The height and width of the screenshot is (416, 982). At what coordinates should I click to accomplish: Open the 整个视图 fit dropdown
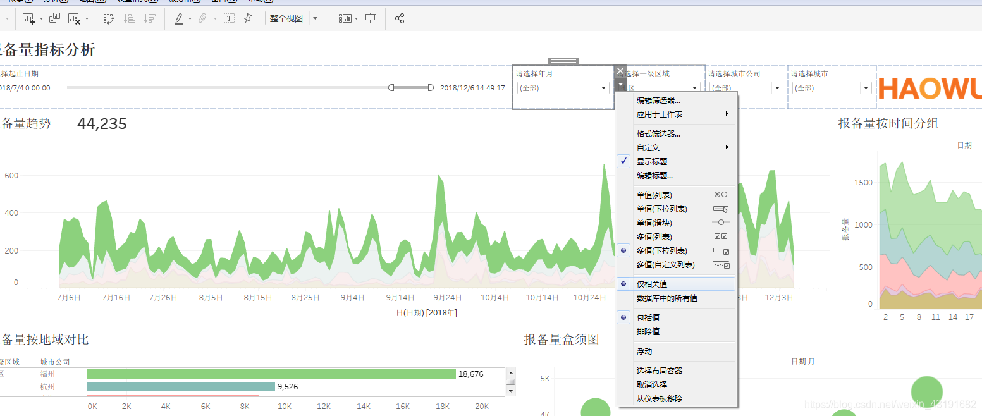(315, 19)
